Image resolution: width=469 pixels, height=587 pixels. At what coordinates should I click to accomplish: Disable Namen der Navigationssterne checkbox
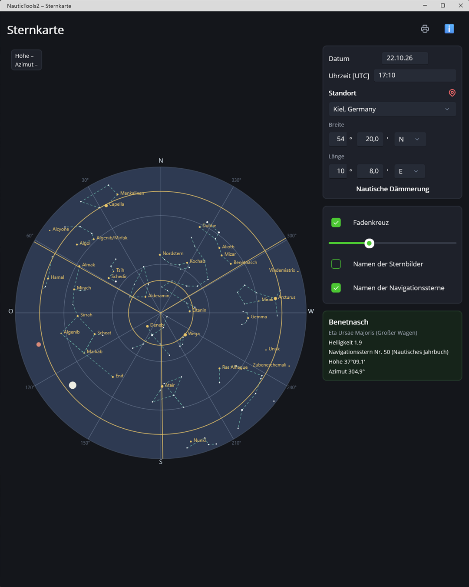(336, 288)
